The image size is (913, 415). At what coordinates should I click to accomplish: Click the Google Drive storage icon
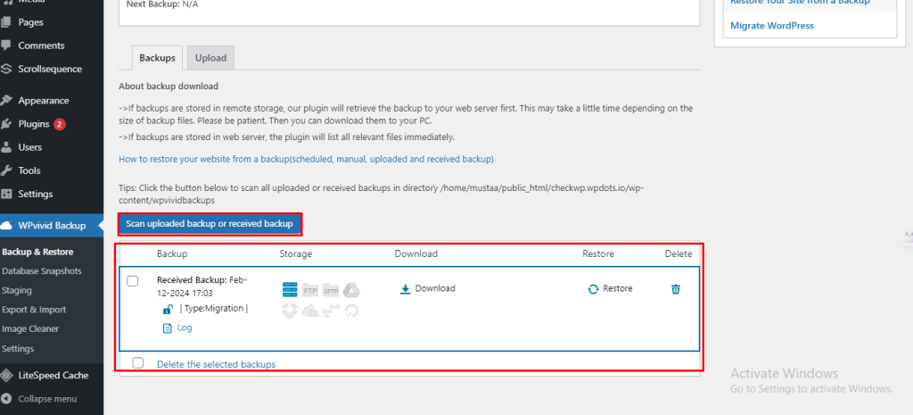(351, 290)
